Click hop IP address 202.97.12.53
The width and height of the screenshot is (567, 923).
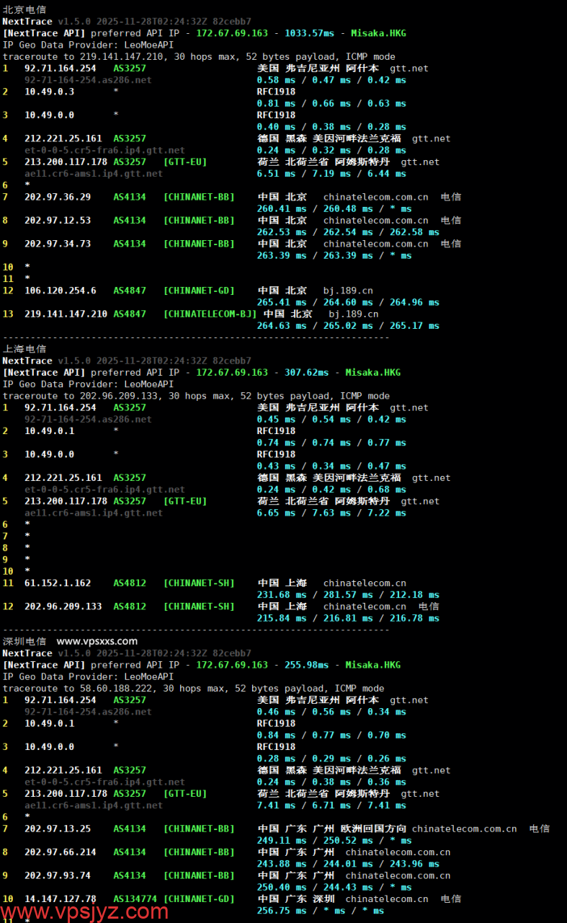(x=58, y=221)
